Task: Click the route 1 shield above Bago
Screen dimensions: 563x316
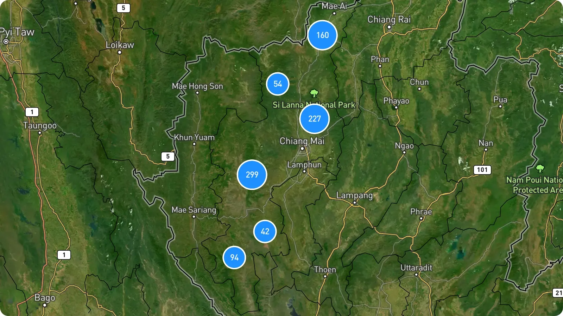Action: [64, 255]
